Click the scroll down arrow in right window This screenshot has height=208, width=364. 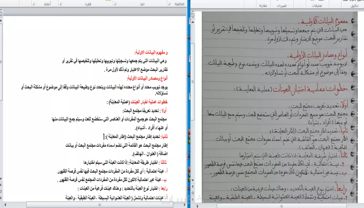[x=193, y=180]
